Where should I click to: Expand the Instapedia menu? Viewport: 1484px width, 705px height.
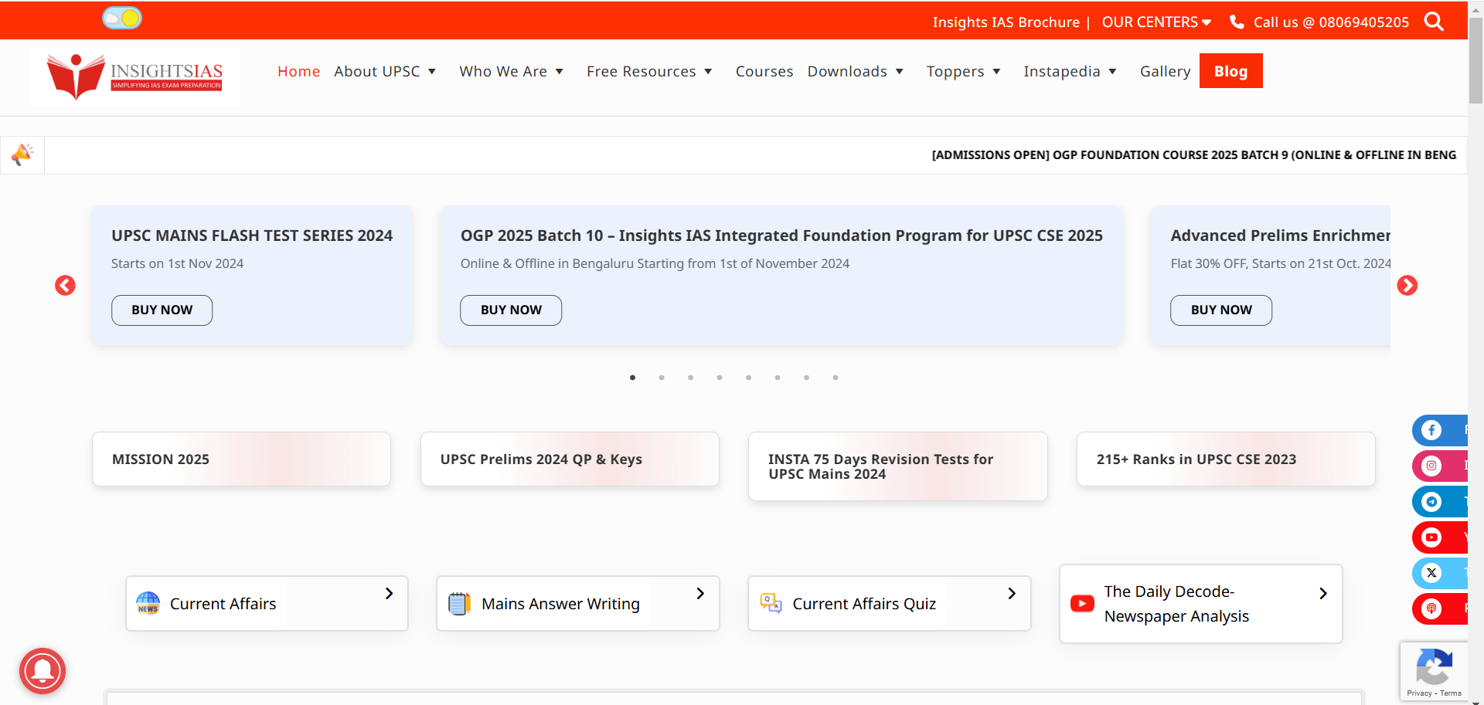click(1070, 71)
